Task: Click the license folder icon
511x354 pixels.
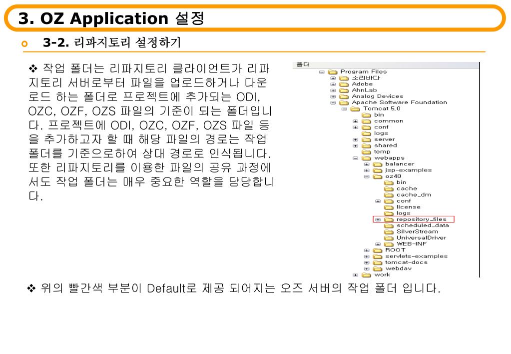Action: tap(389, 207)
